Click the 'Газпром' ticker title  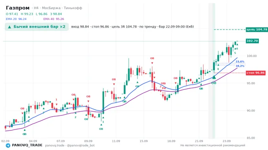pos(18,8)
